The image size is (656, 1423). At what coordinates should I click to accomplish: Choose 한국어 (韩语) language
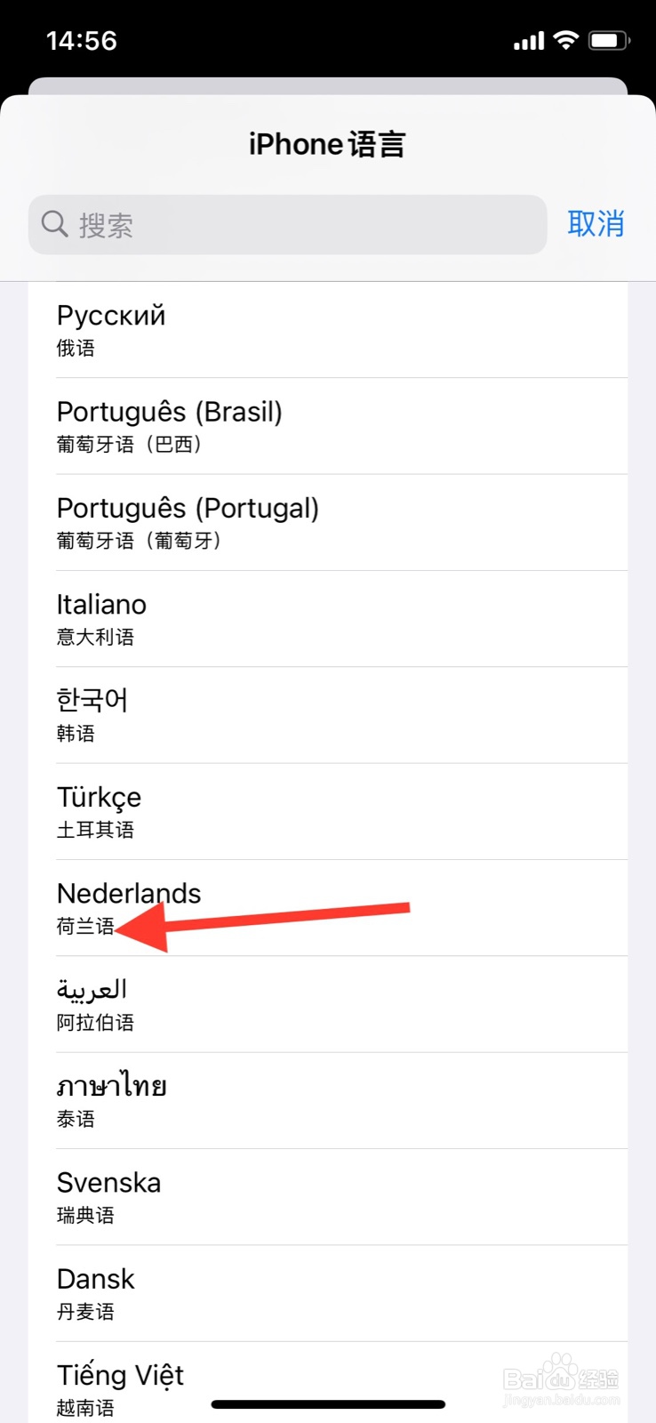tap(328, 715)
